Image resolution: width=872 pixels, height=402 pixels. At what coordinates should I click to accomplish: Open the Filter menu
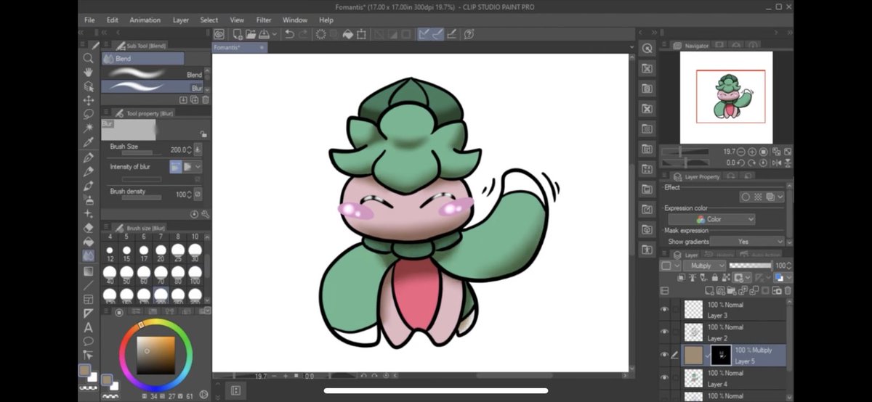264,20
